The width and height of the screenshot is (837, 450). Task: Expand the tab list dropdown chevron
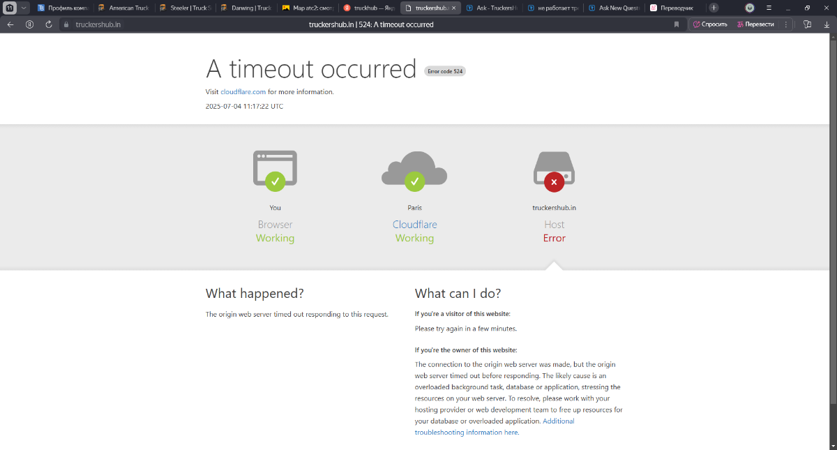[24, 8]
